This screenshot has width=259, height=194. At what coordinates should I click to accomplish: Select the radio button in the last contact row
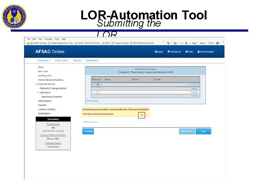(97, 96)
